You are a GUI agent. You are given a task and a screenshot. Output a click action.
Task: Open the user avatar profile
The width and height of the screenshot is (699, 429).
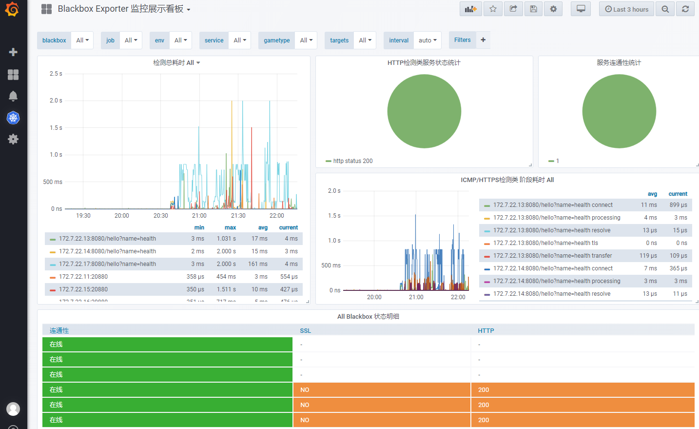(13, 409)
